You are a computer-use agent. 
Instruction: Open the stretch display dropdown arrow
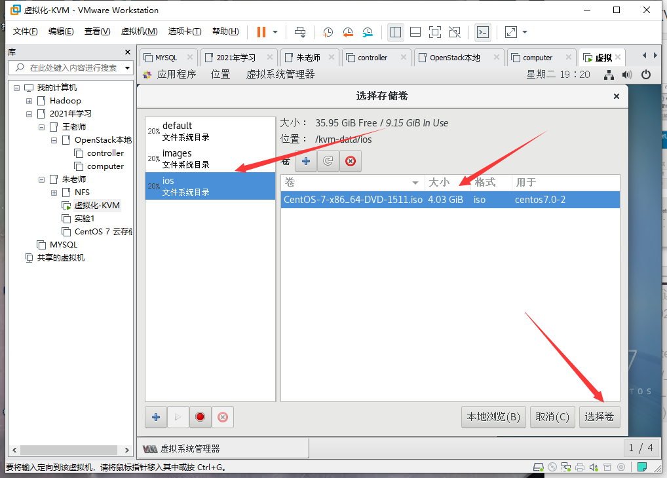point(525,32)
